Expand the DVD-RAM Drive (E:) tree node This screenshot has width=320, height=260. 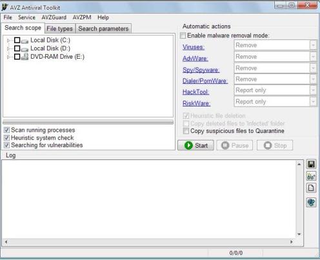point(8,57)
